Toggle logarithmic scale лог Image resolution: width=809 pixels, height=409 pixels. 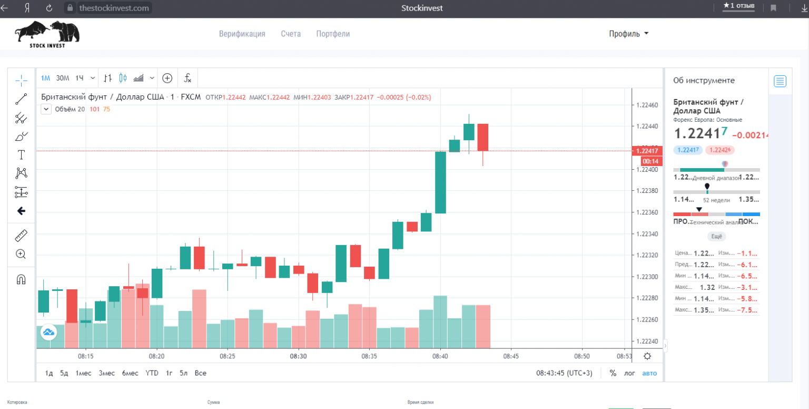(629, 373)
